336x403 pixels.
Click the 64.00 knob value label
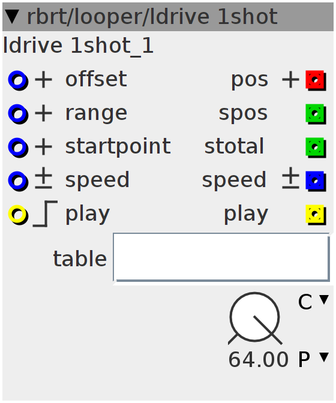pyautogui.click(x=259, y=359)
